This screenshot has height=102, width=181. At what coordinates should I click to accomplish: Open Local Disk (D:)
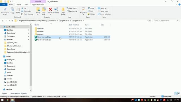(12, 85)
